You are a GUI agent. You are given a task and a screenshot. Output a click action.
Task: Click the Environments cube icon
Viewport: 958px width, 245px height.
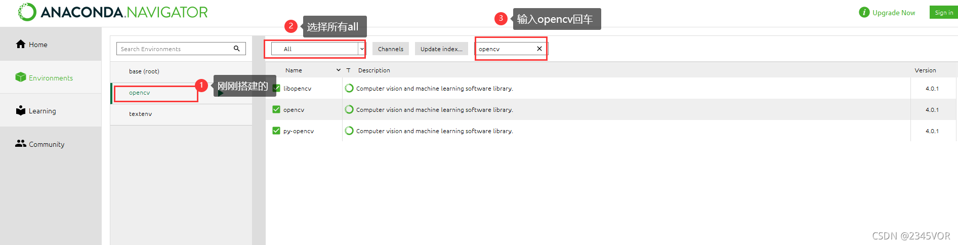21,77
